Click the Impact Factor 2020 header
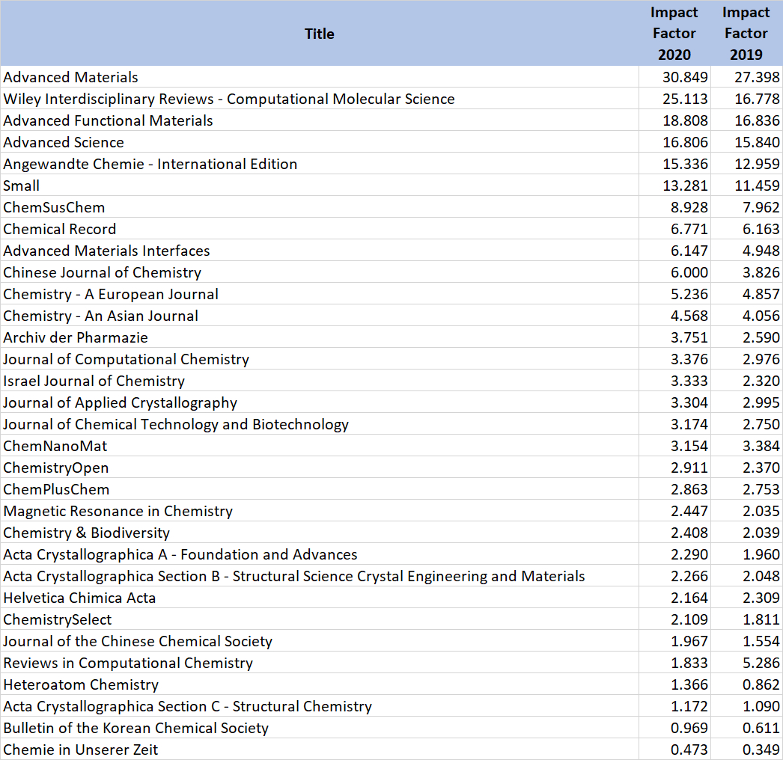Image resolution: width=783 pixels, height=760 pixels. 674,34
